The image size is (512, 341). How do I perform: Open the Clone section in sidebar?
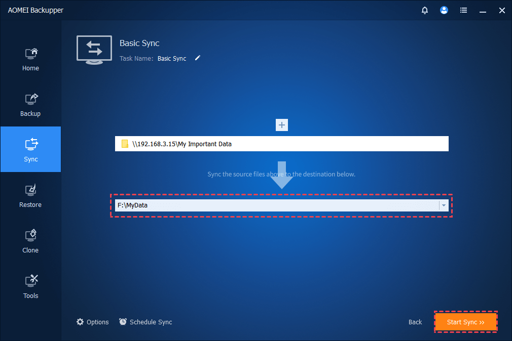(31, 241)
